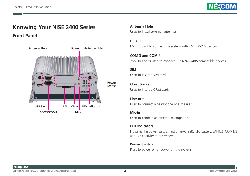Click the "Power Switch" diagram label beside the device

112,84
